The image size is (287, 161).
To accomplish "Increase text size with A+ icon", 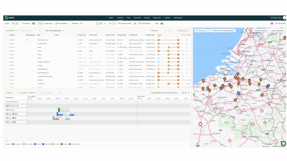I will (110, 23).
